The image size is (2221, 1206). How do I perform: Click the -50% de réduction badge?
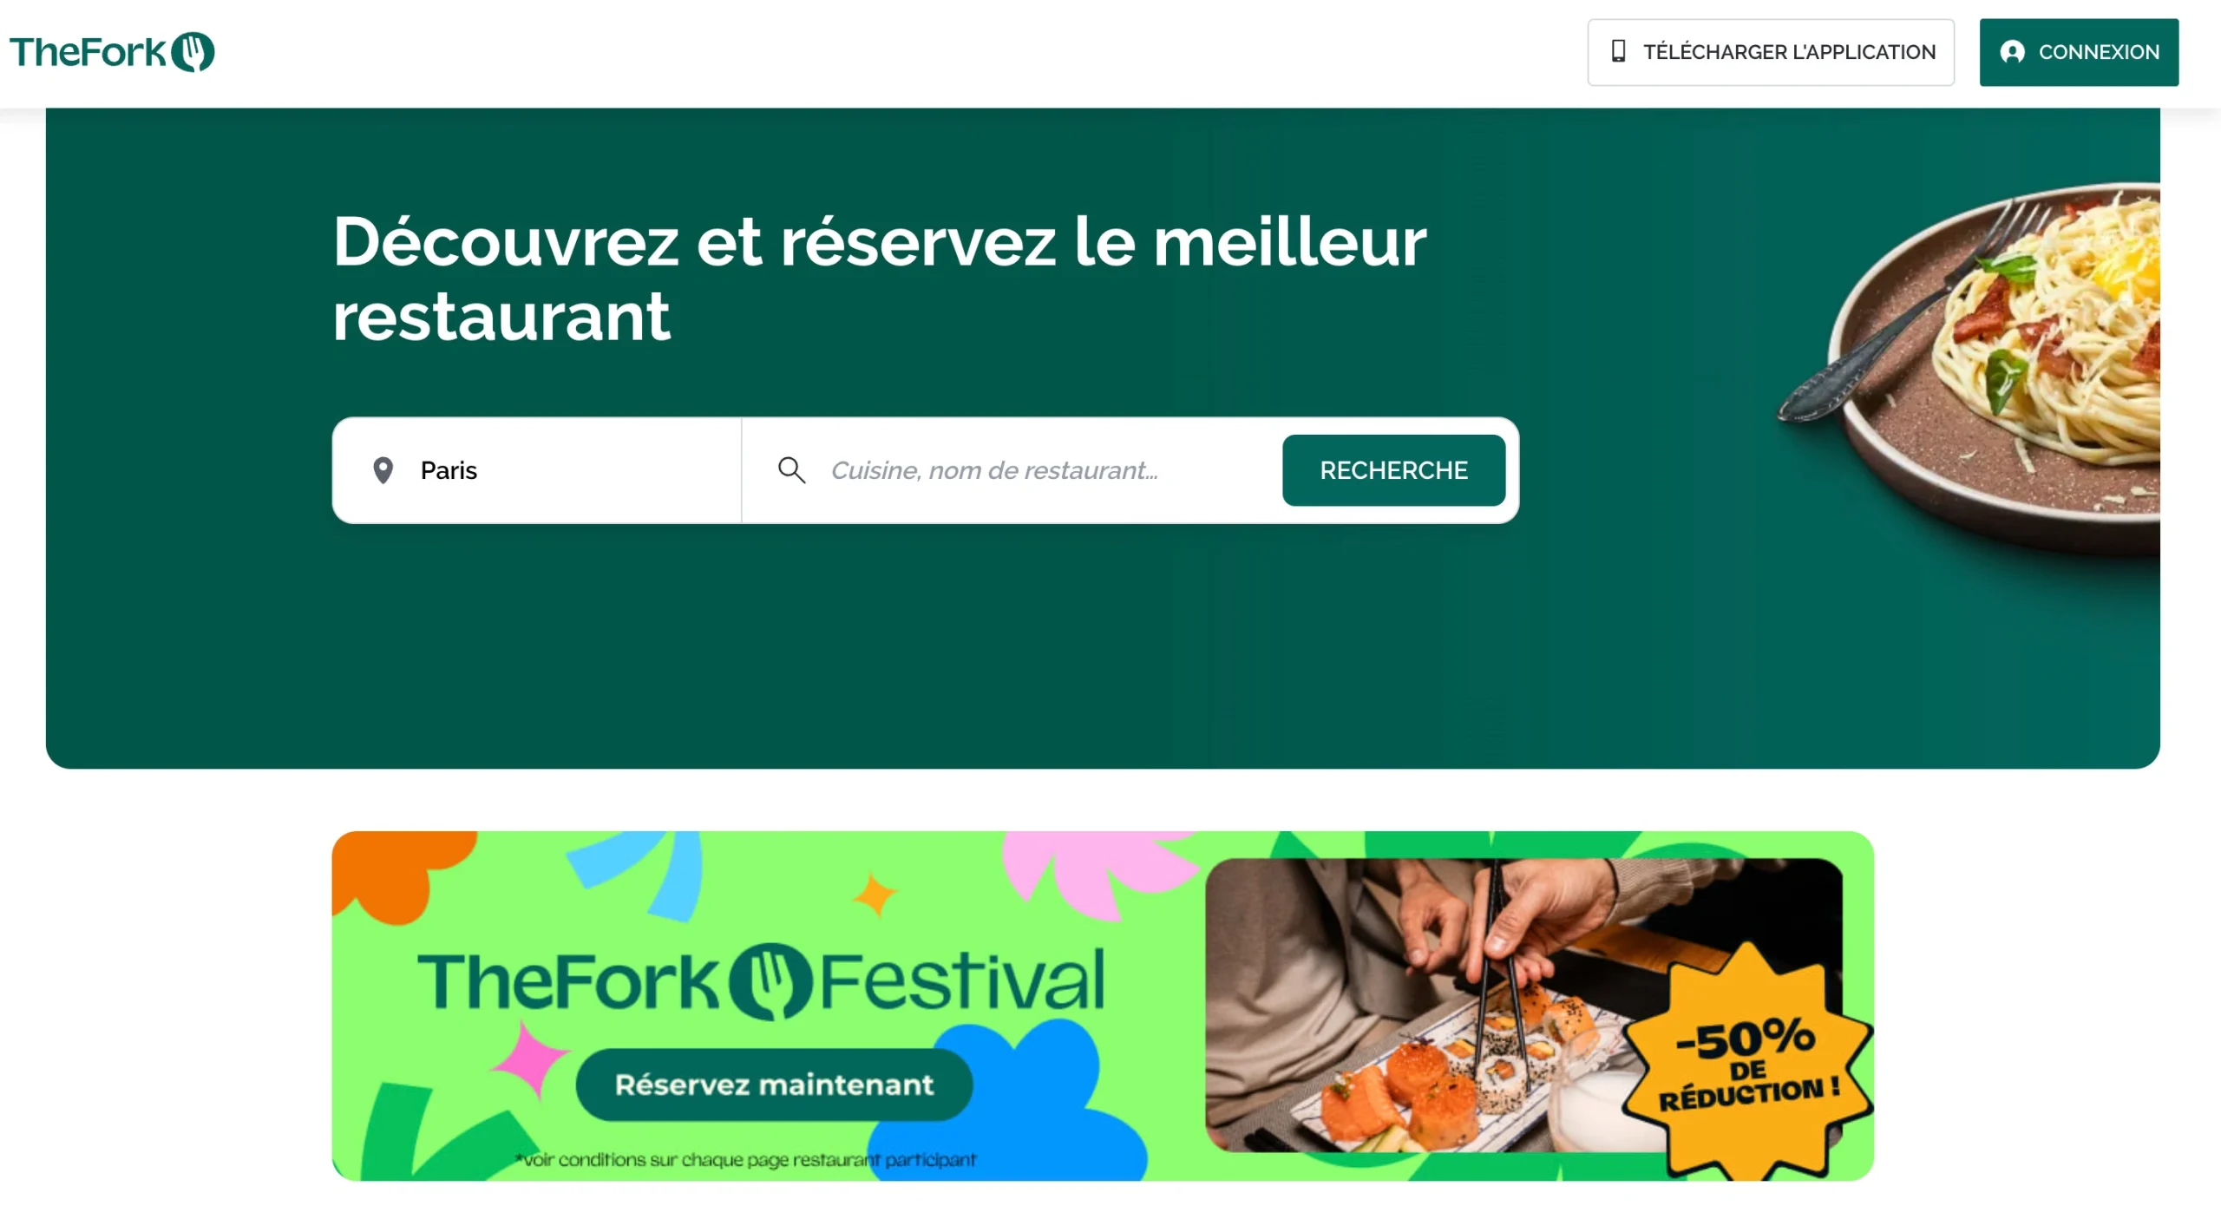[1748, 1062]
